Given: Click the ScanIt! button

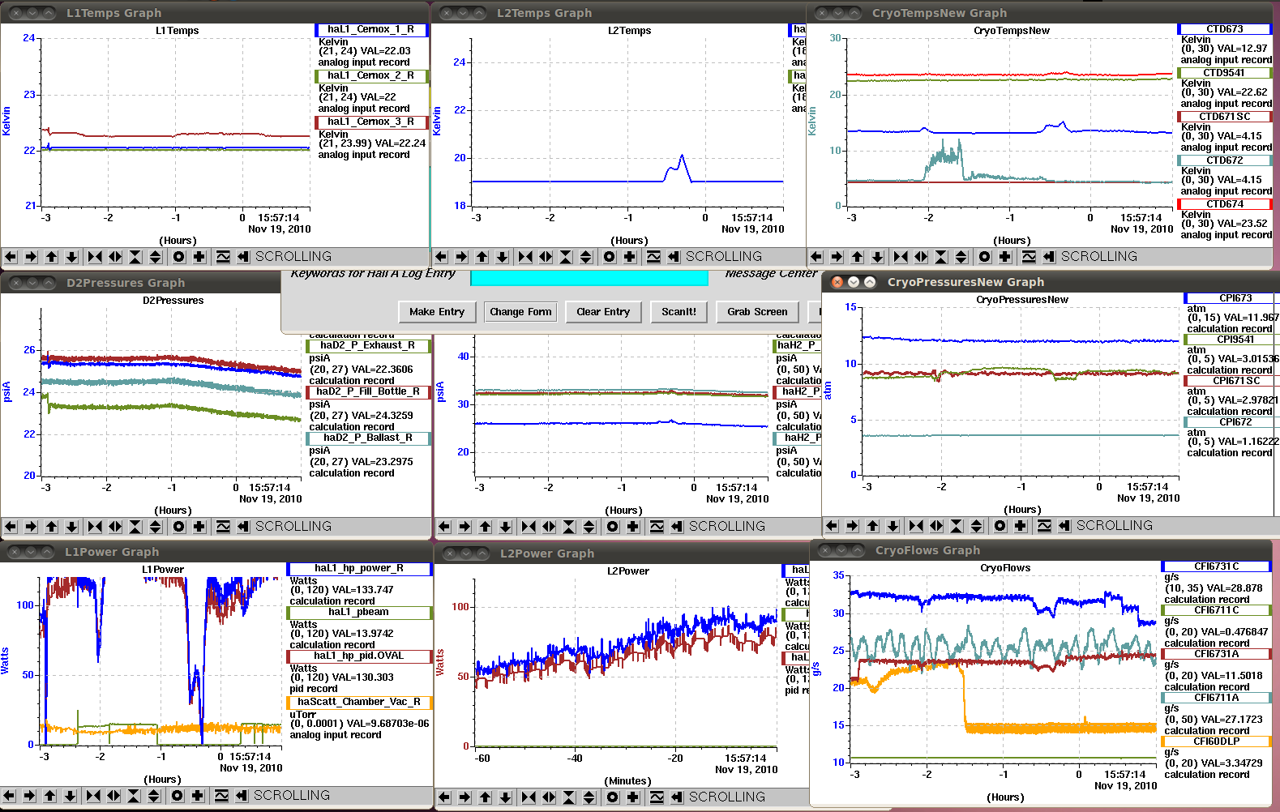Looking at the screenshot, I should (x=679, y=312).
